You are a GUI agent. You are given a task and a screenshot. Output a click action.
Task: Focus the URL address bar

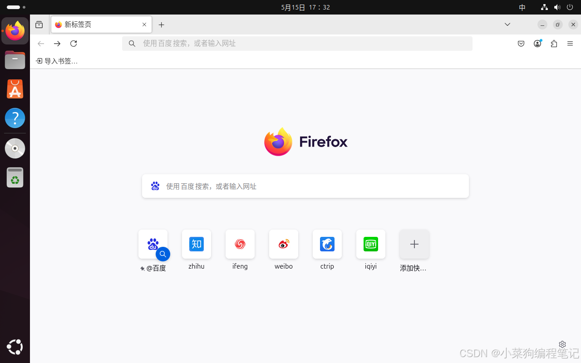tap(297, 44)
